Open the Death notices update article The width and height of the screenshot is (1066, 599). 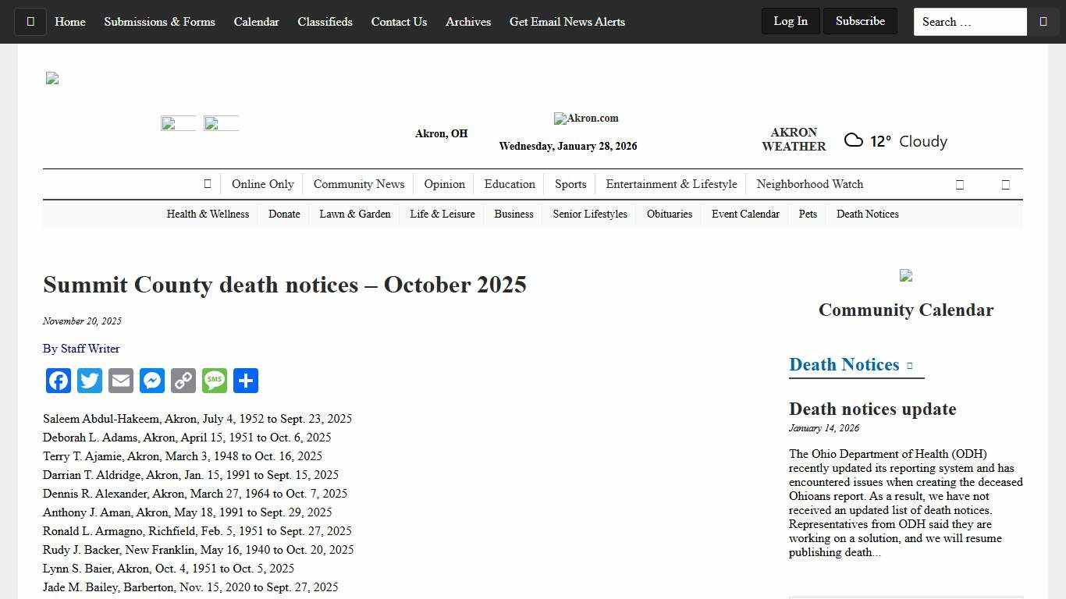click(x=872, y=409)
